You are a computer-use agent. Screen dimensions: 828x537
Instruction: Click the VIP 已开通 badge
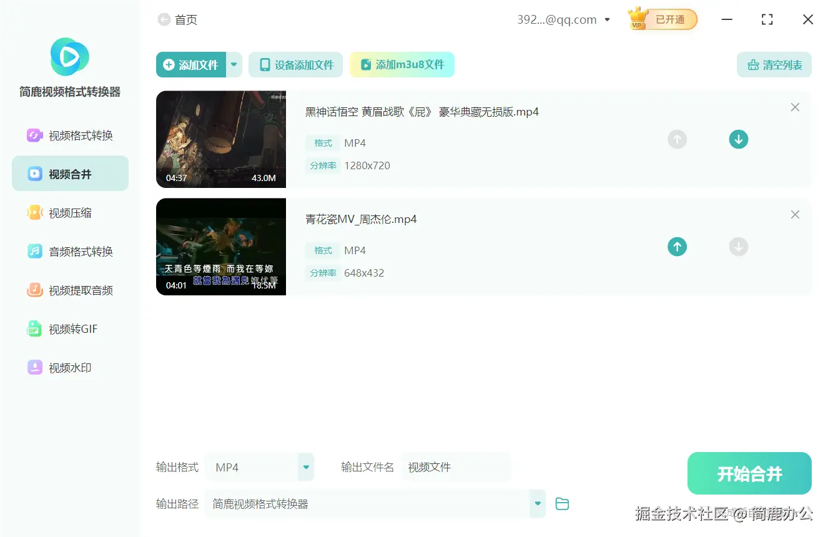[x=661, y=19]
